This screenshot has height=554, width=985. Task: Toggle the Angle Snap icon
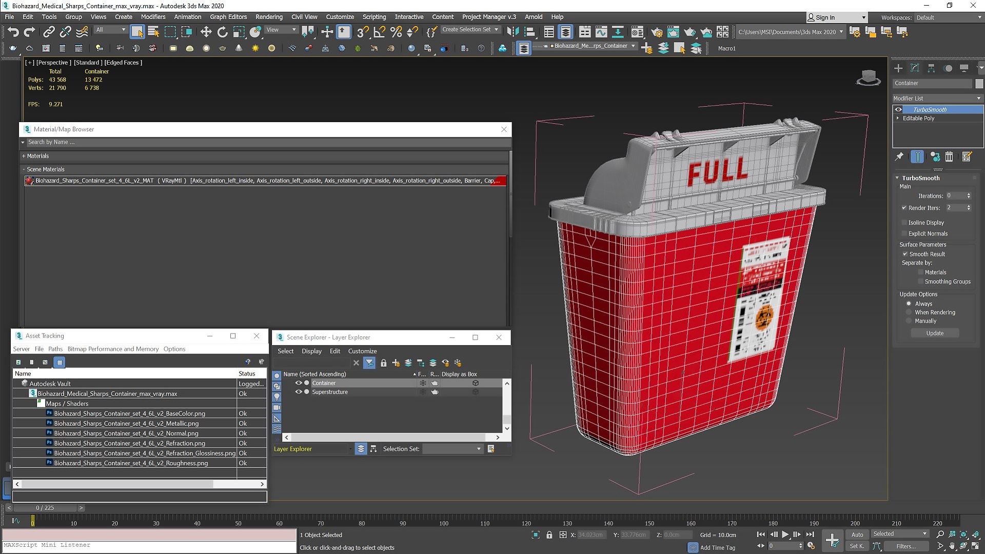pyautogui.click(x=379, y=32)
